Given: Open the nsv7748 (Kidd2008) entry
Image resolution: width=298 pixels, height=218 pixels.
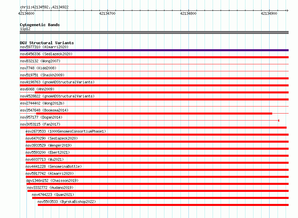Looking at the screenshot, I should click(x=38, y=68).
